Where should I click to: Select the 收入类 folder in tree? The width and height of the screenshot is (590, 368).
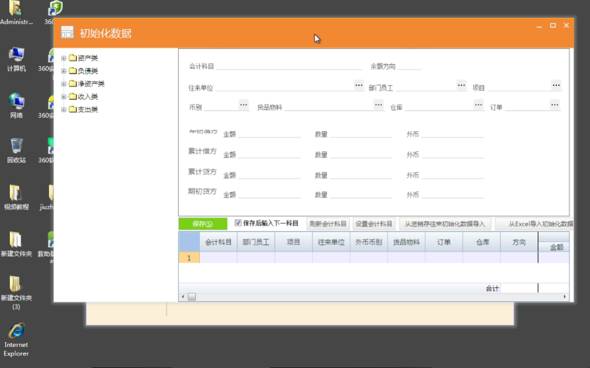point(87,97)
